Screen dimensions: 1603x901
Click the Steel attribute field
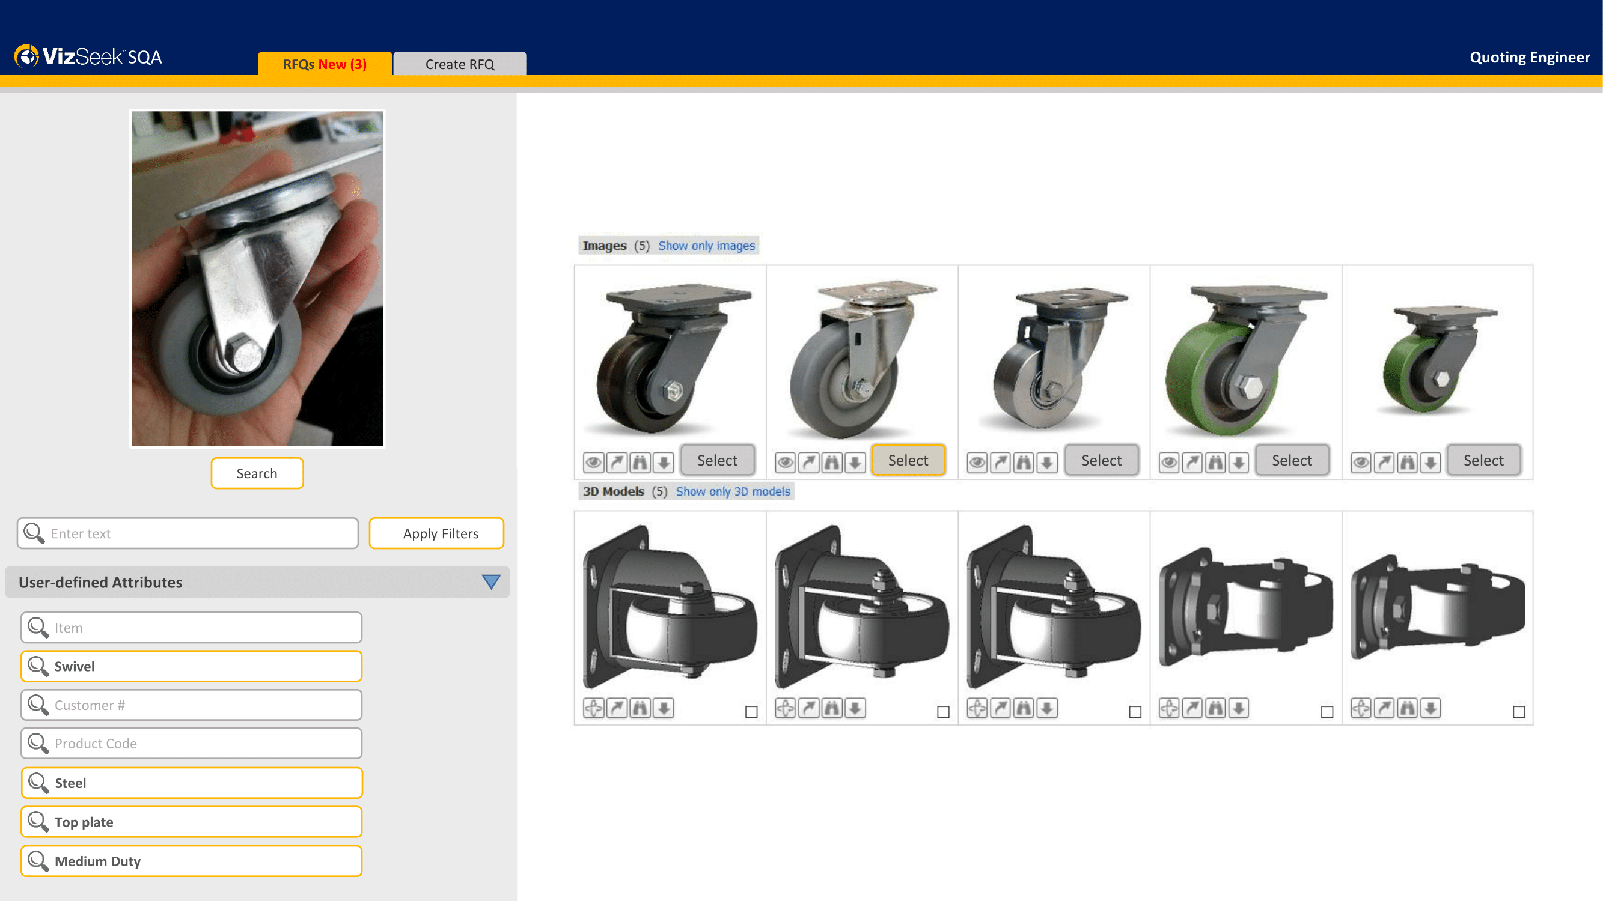click(192, 783)
